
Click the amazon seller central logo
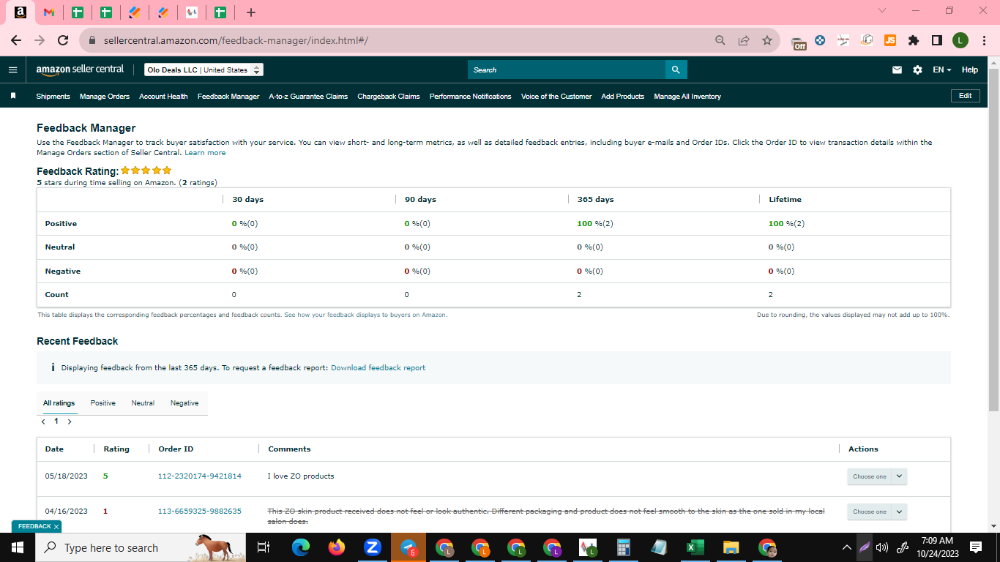tap(80, 70)
